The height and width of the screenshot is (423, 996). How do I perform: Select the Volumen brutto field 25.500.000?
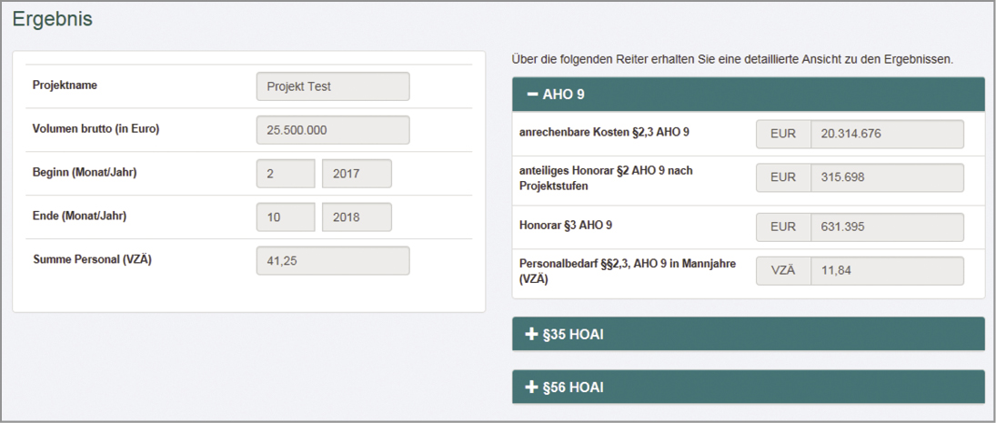(333, 130)
